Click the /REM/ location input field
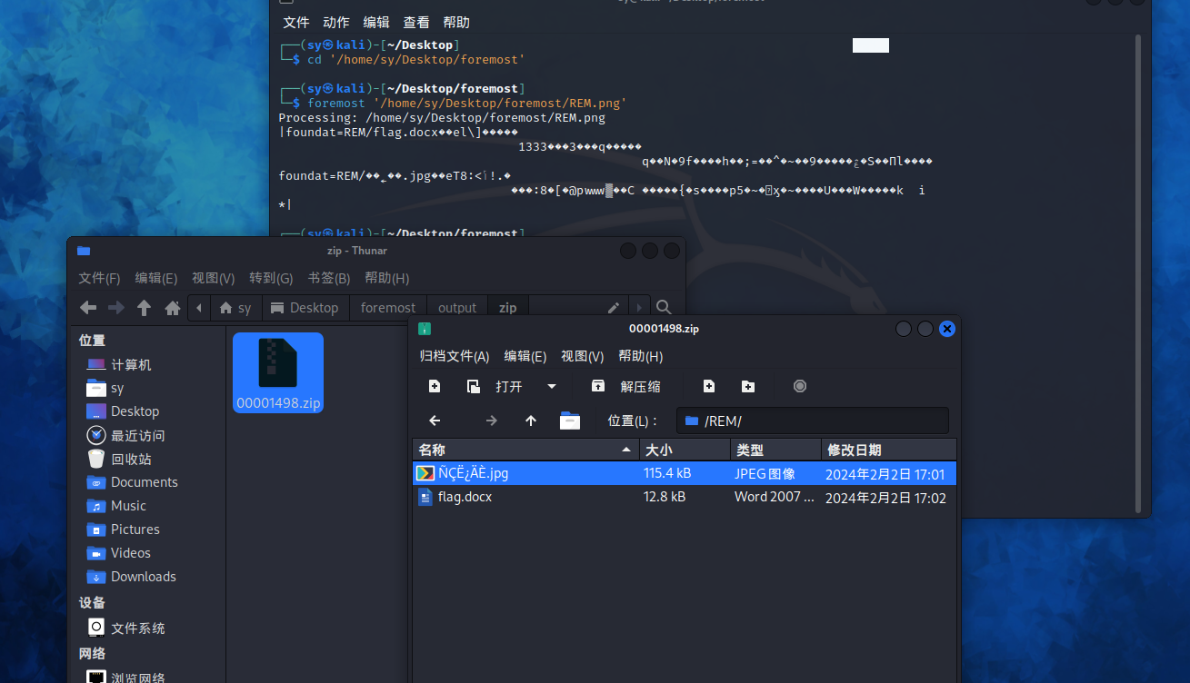 pyautogui.click(x=813, y=421)
